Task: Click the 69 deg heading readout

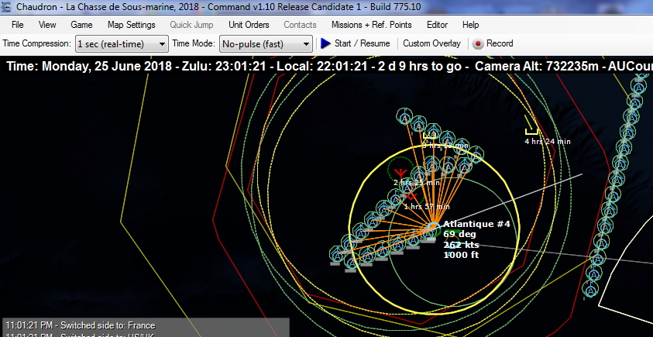Action: point(459,235)
